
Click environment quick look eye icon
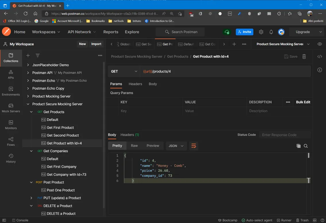click(320, 44)
